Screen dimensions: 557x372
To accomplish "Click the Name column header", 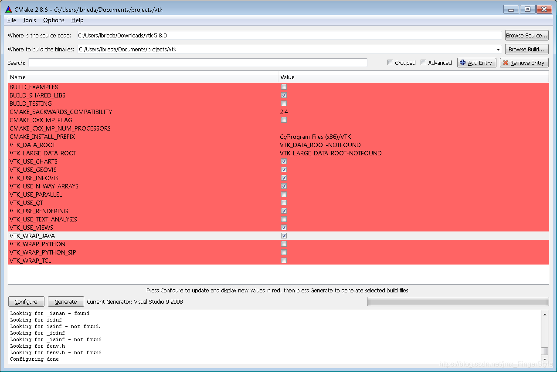I will [143, 77].
